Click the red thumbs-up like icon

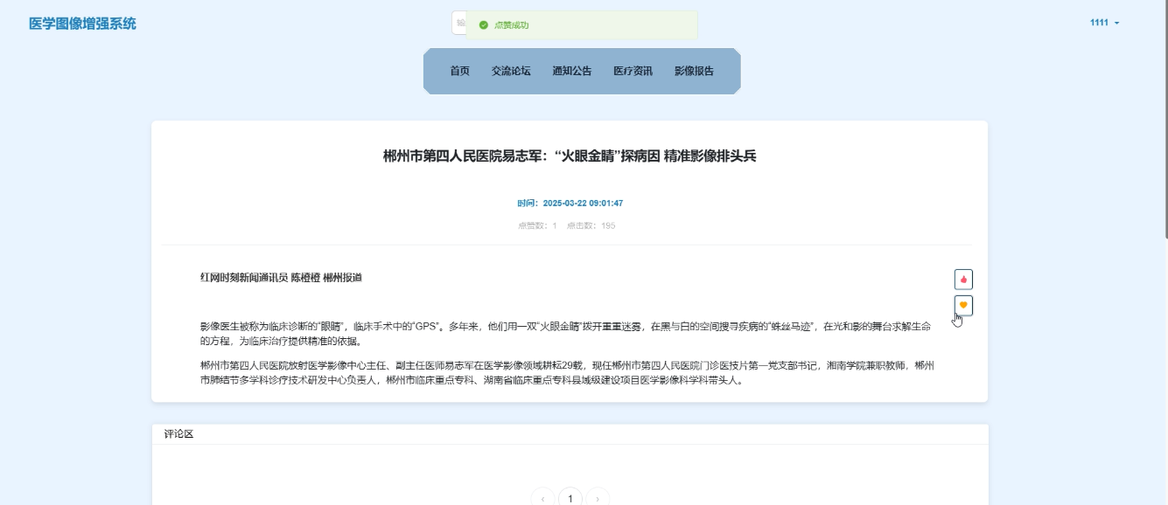tap(963, 280)
